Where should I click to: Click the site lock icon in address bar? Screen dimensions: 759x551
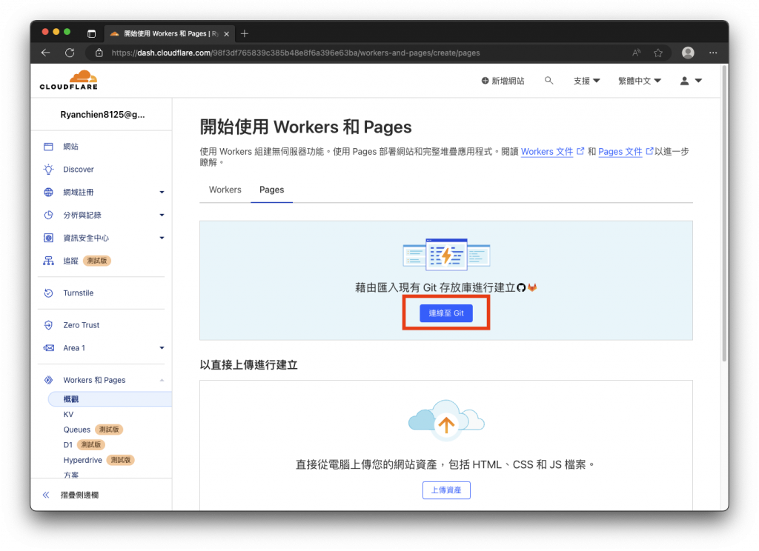(99, 53)
